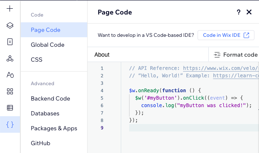Open the Apps grid icon
259x153 pixels.
click(x=10, y=91)
